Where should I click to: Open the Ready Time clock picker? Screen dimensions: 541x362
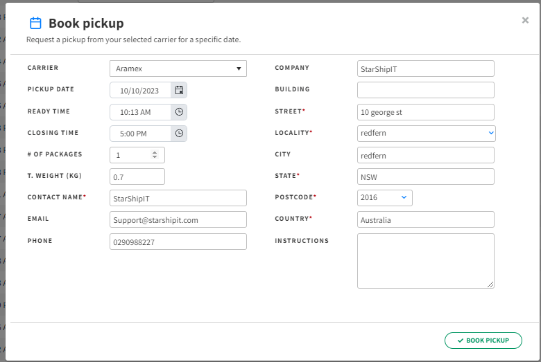[179, 112]
